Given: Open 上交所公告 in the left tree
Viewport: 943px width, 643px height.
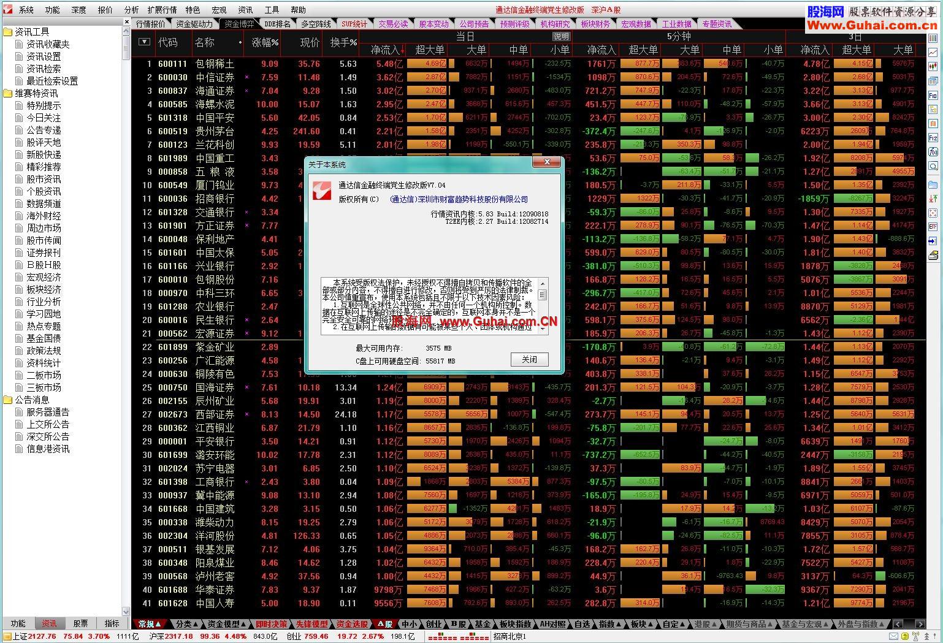Looking at the screenshot, I should [x=48, y=424].
